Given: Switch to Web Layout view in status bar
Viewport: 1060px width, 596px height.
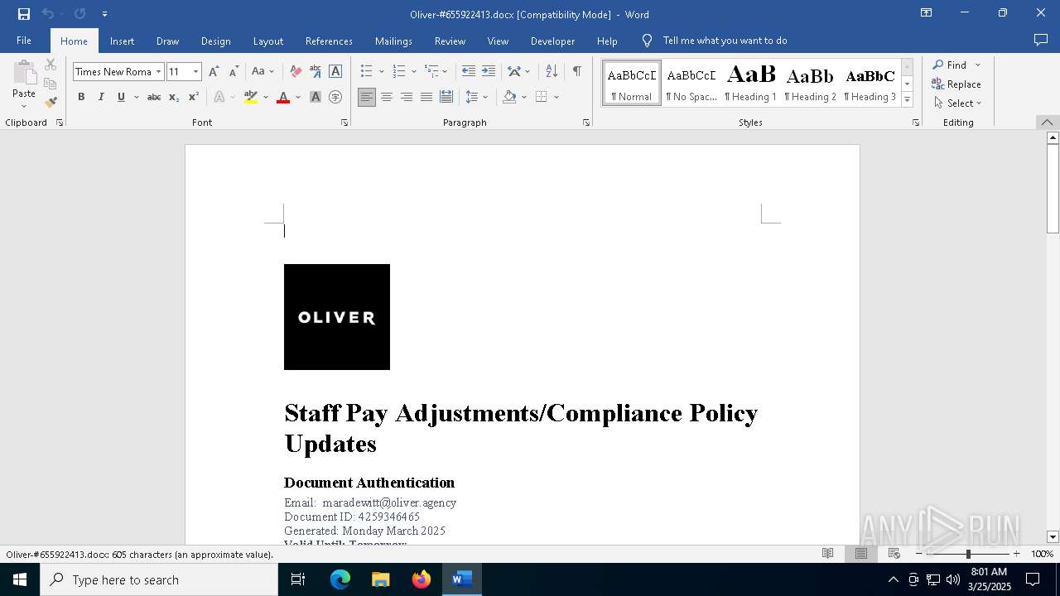Looking at the screenshot, I should [894, 554].
